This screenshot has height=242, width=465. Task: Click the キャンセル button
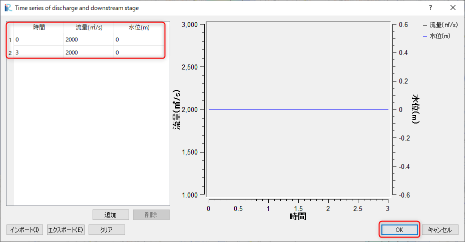coord(440,230)
